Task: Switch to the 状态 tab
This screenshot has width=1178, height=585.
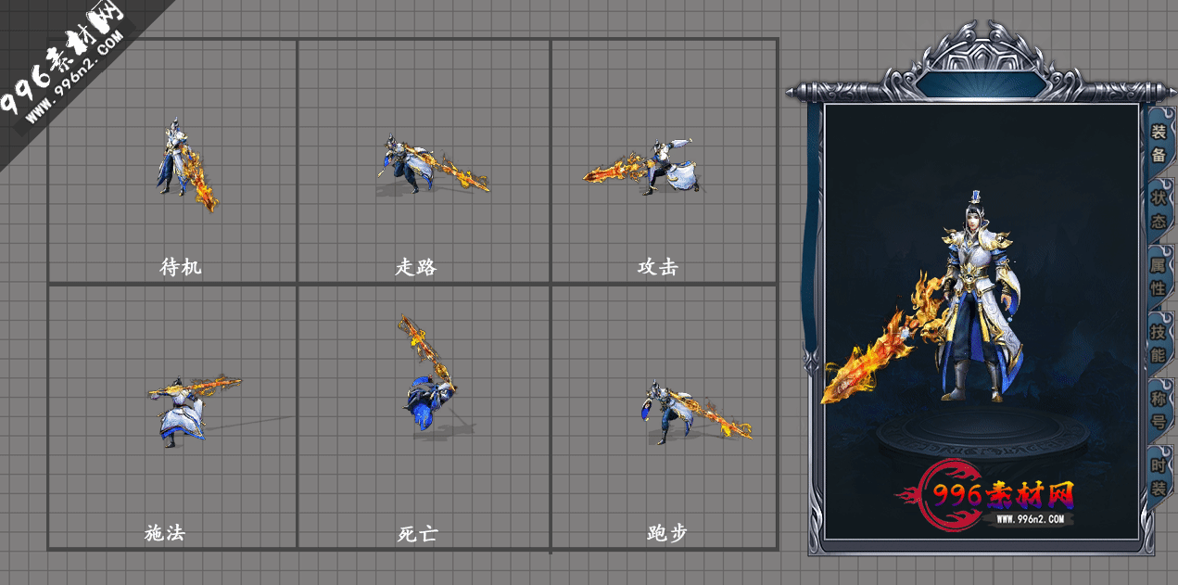Action: (1159, 210)
